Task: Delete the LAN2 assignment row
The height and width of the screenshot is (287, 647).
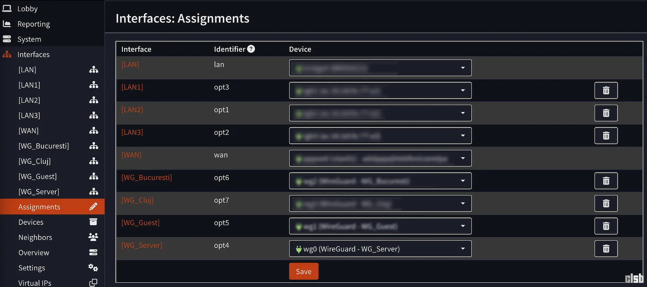Action: point(606,113)
